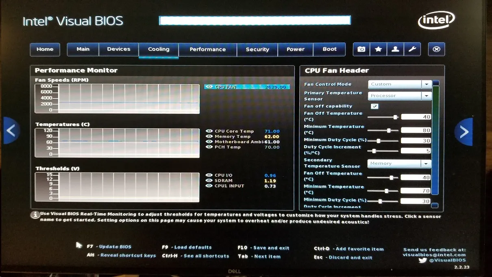The height and width of the screenshot is (277, 492).
Task: Click the Intel logo
Action: tap(436, 20)
